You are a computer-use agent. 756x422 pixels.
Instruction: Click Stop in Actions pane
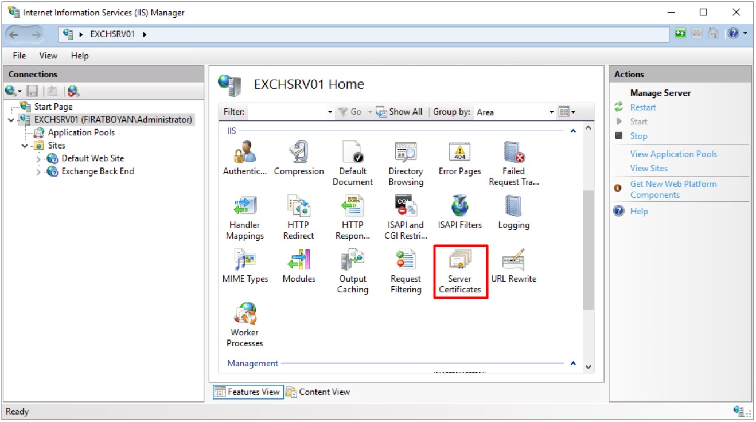[638, 136]
